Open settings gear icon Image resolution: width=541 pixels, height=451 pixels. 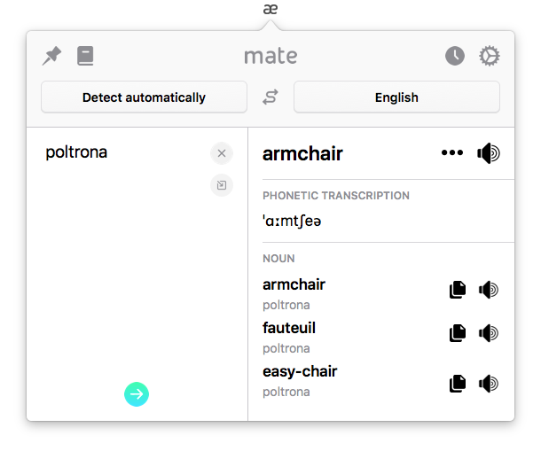489,57
